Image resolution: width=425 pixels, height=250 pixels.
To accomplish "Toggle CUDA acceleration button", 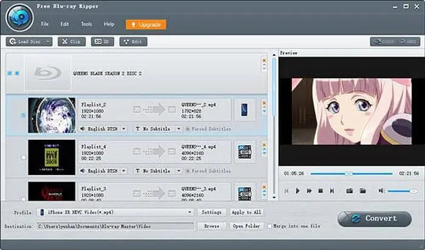I will 384,42.
